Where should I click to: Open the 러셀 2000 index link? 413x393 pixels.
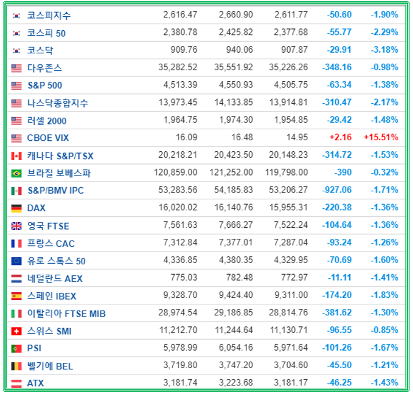[47, 121]
